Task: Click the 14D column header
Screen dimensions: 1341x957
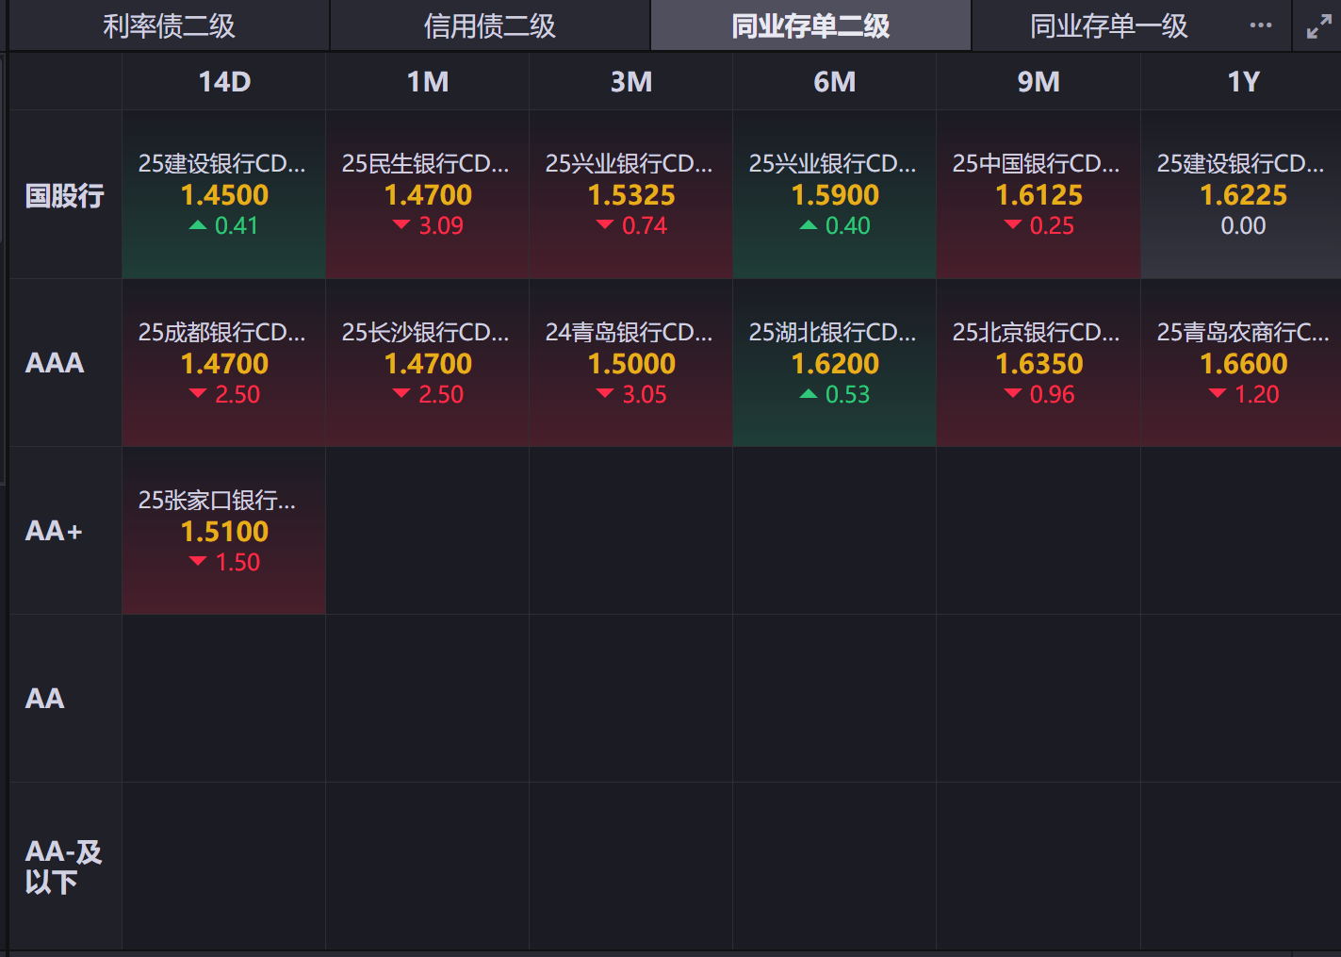Action: 224,82
